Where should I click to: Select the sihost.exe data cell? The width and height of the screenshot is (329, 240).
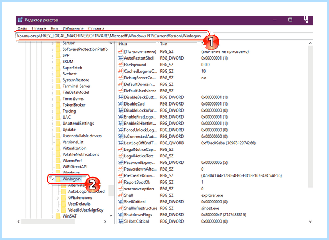pos(210,208)
